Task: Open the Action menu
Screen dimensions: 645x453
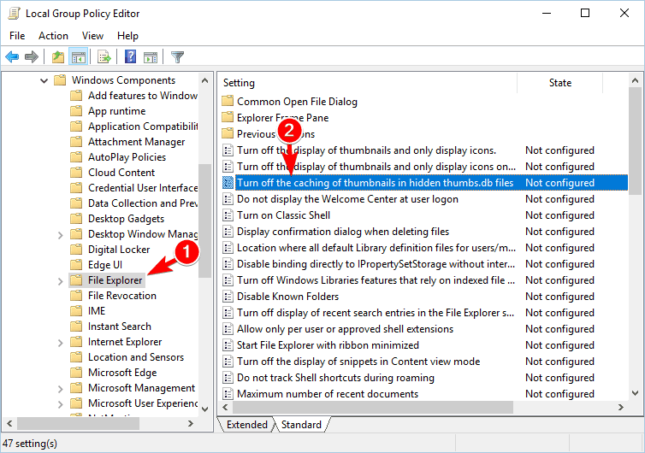Action: (x=53, y=36)
